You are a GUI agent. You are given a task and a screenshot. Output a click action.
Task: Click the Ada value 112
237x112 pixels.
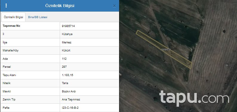coord(64,59)
